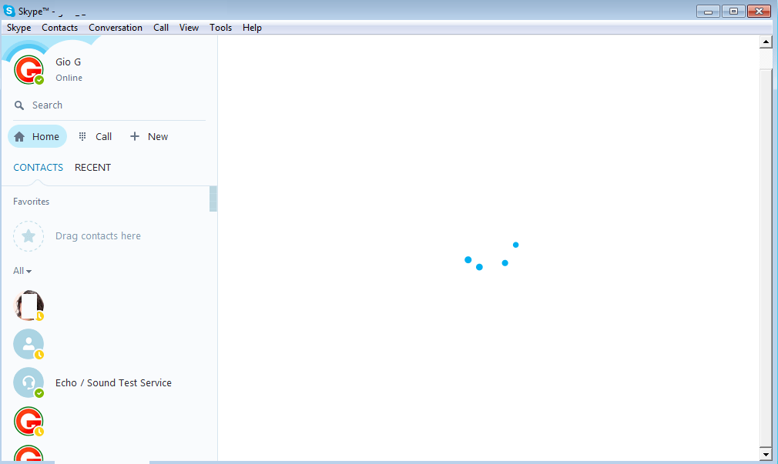Click Gio G profile avatar

(x=29, y=69)
